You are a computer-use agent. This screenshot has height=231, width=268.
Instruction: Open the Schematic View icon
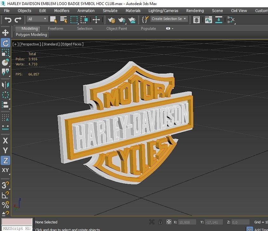(231, 20)
